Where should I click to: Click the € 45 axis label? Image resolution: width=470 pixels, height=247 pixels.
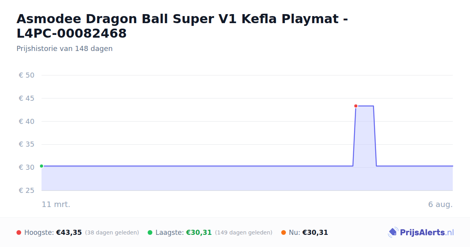[27, 98]
